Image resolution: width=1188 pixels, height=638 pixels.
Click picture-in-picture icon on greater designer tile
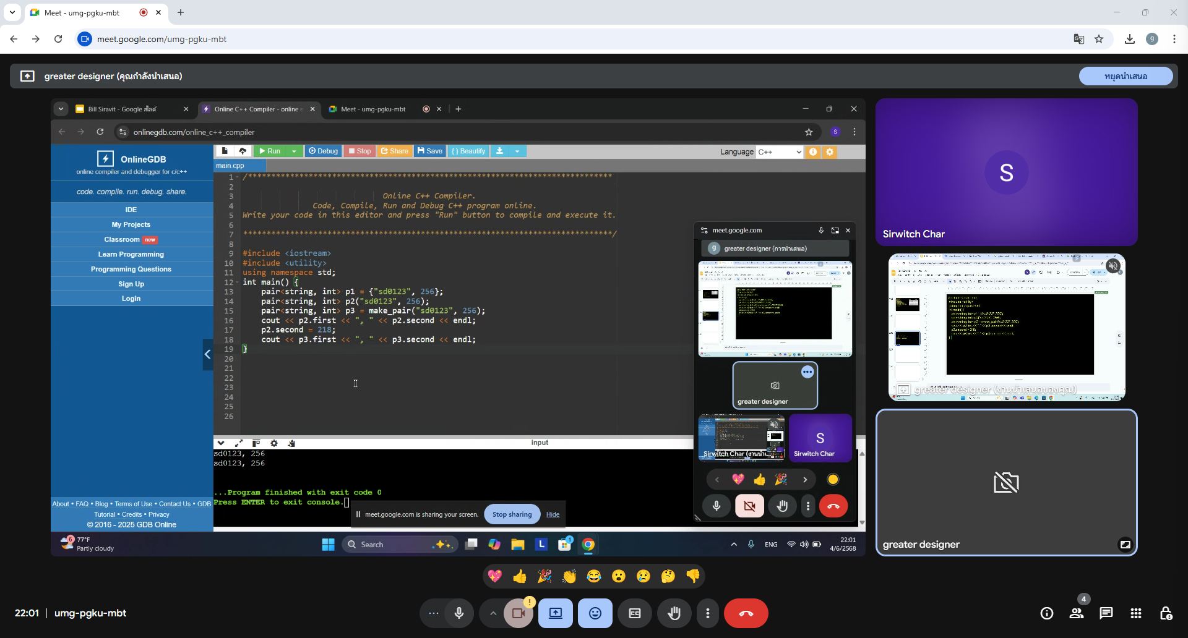[1125, 545]
